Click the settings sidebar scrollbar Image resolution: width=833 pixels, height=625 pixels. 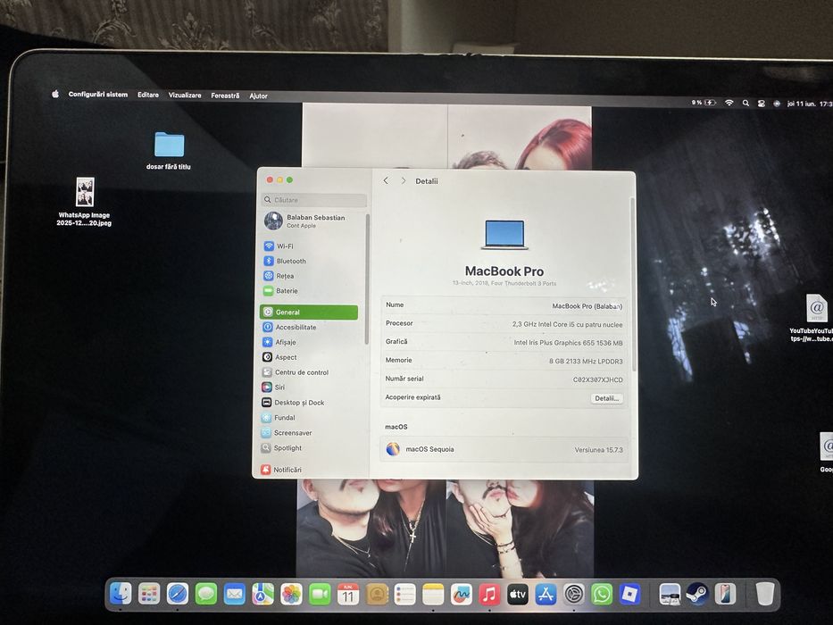(x=367, y=279)
